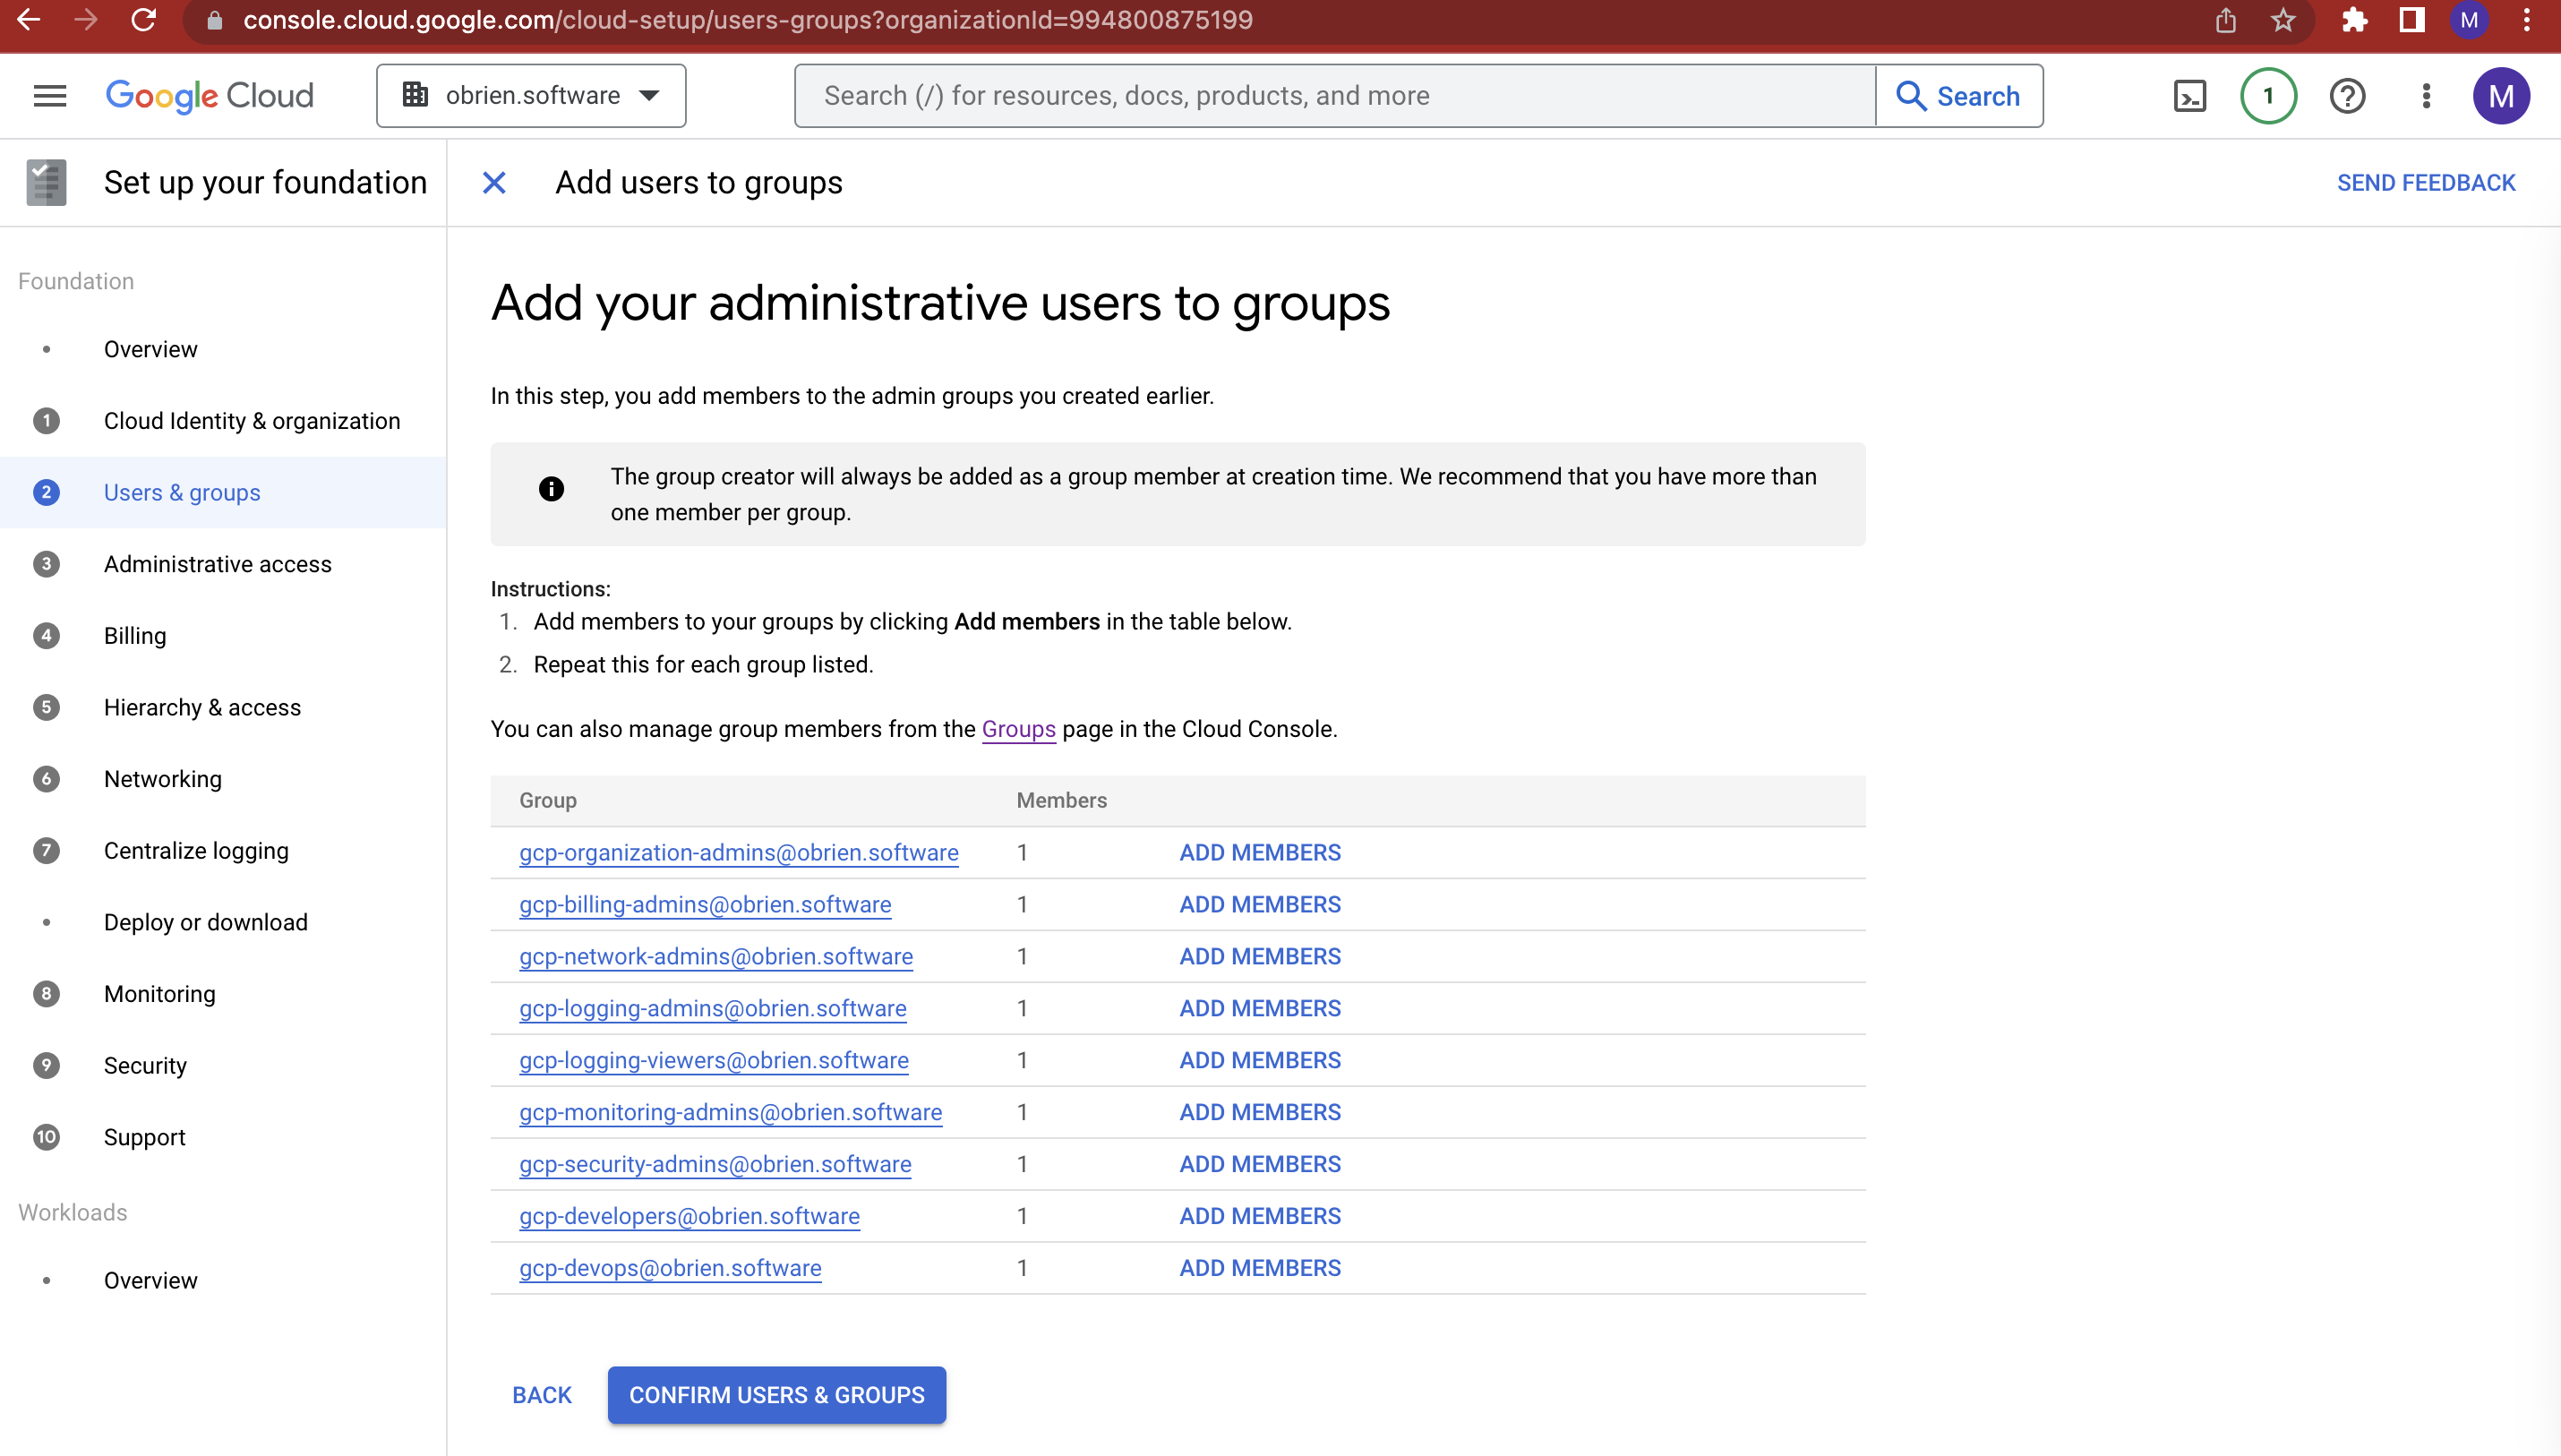Add members to gcp-developers group
This screenshot has height=1456, width=2561.
click(1258, 1215)
